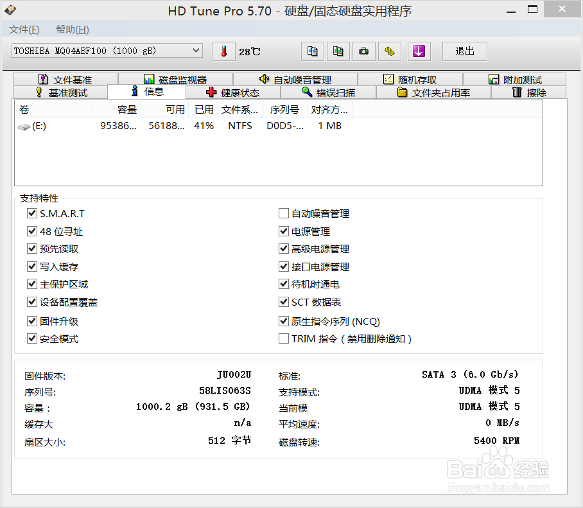
Task: Click the camera save screenshot icon
Action: pyautogui.click(x=363, y=51)
